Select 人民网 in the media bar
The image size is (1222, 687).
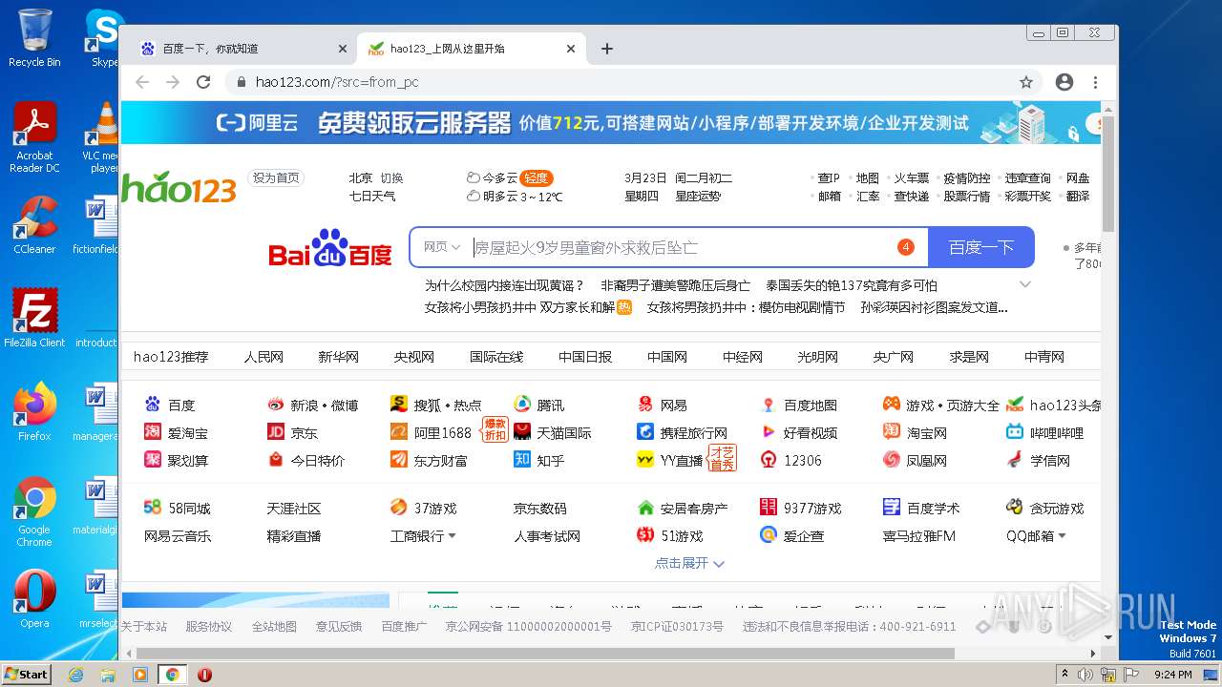pyautogui.click(x=263, y=357)
